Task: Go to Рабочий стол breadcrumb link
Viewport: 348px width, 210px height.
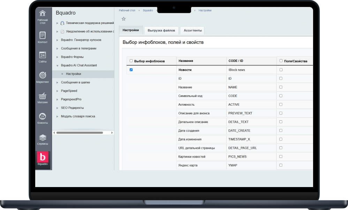Action: point(127,10)
